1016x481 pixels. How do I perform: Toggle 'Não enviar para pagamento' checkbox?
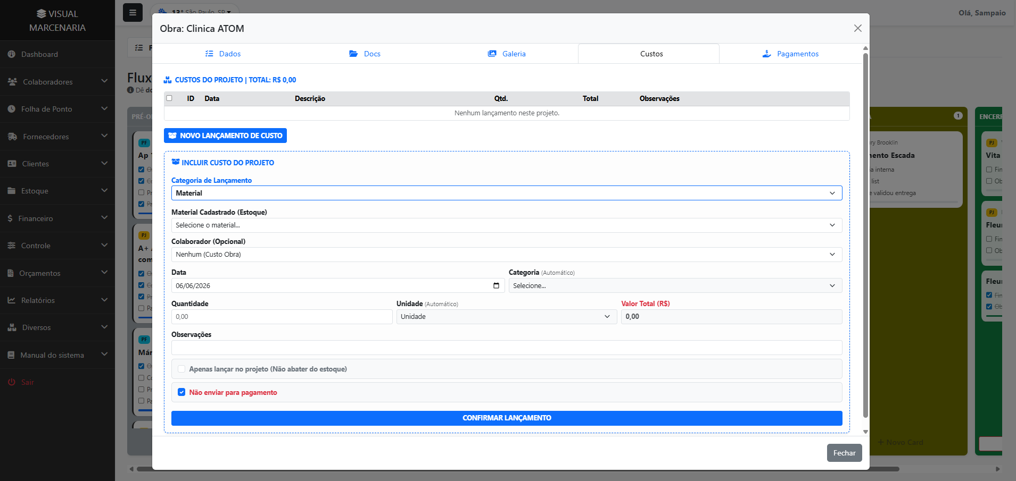(181, 392)
